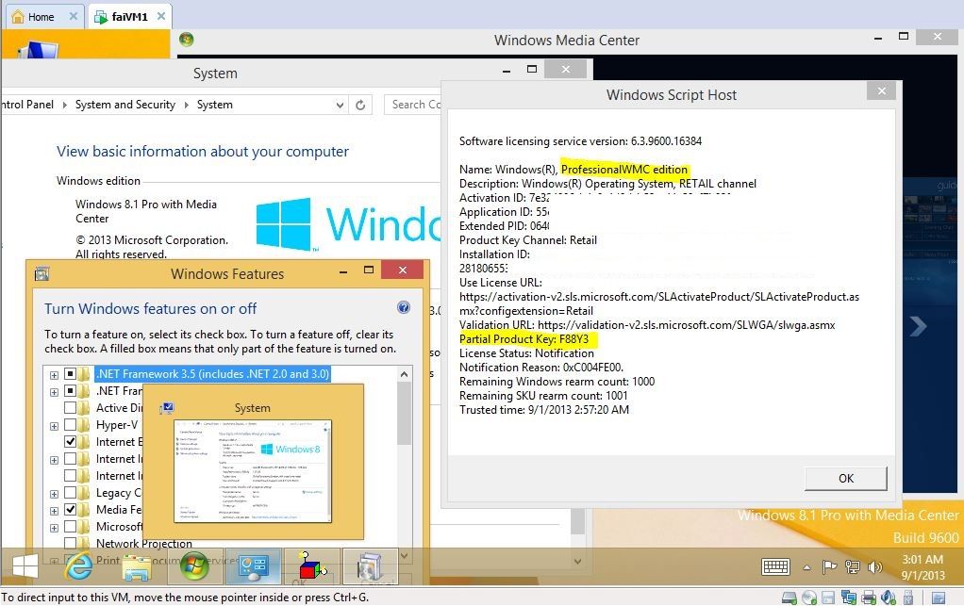964x606 pixels.
Task: Click the Windows Media Center title icon
Action: click(186, 40)
